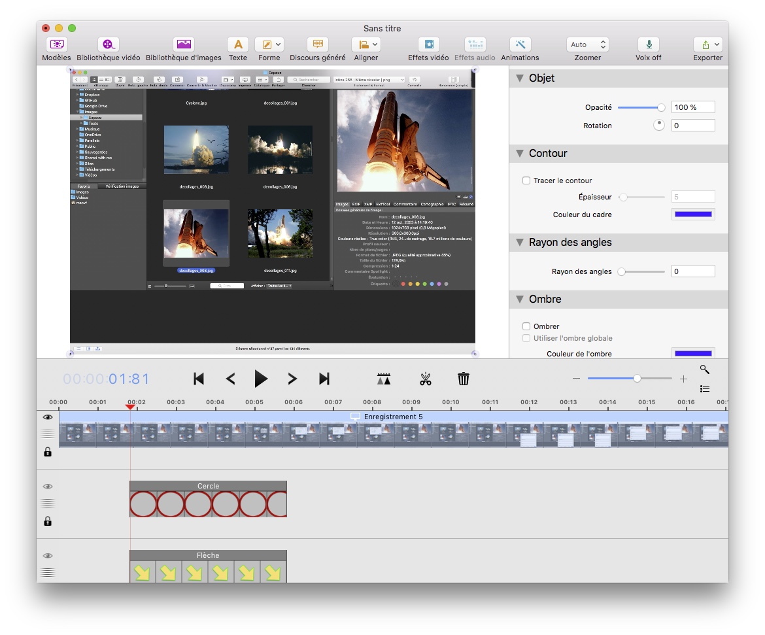Toggle Cercle track visibility eye
The width and height of the screenshot is (765, 635).
(x=48, y=487)
